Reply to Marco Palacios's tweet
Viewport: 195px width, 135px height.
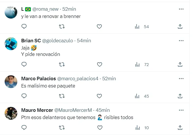tap(24, 96)
